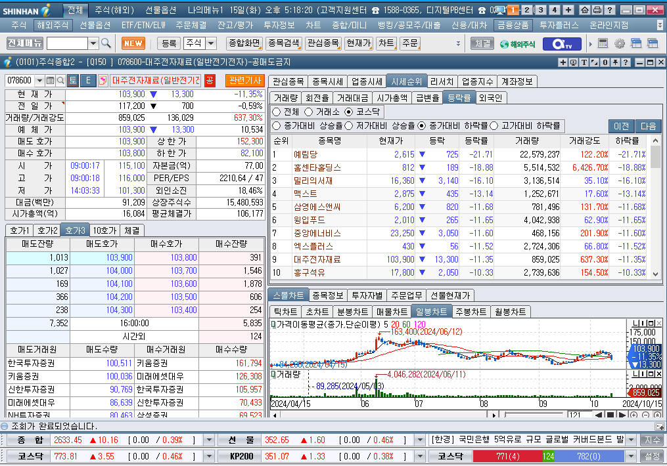Screen dimensions: 667x466
Task: Click the chart candle count field showing 121
Action: point(580,415)
